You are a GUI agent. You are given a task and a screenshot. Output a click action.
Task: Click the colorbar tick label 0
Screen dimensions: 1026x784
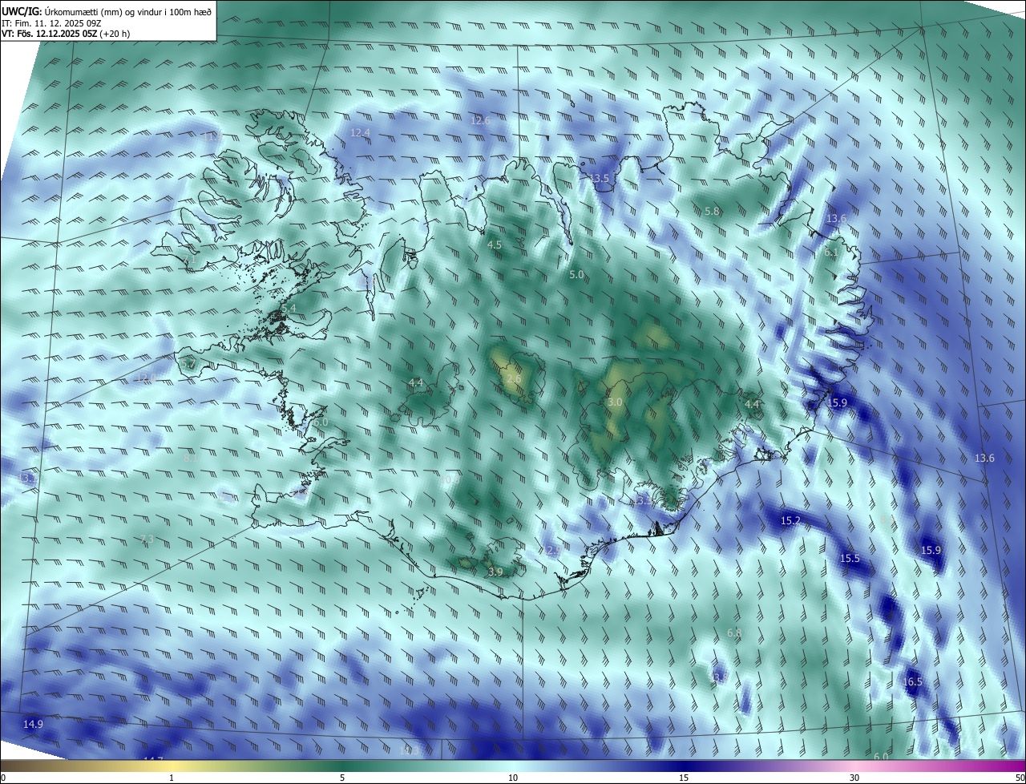(3, 778)
